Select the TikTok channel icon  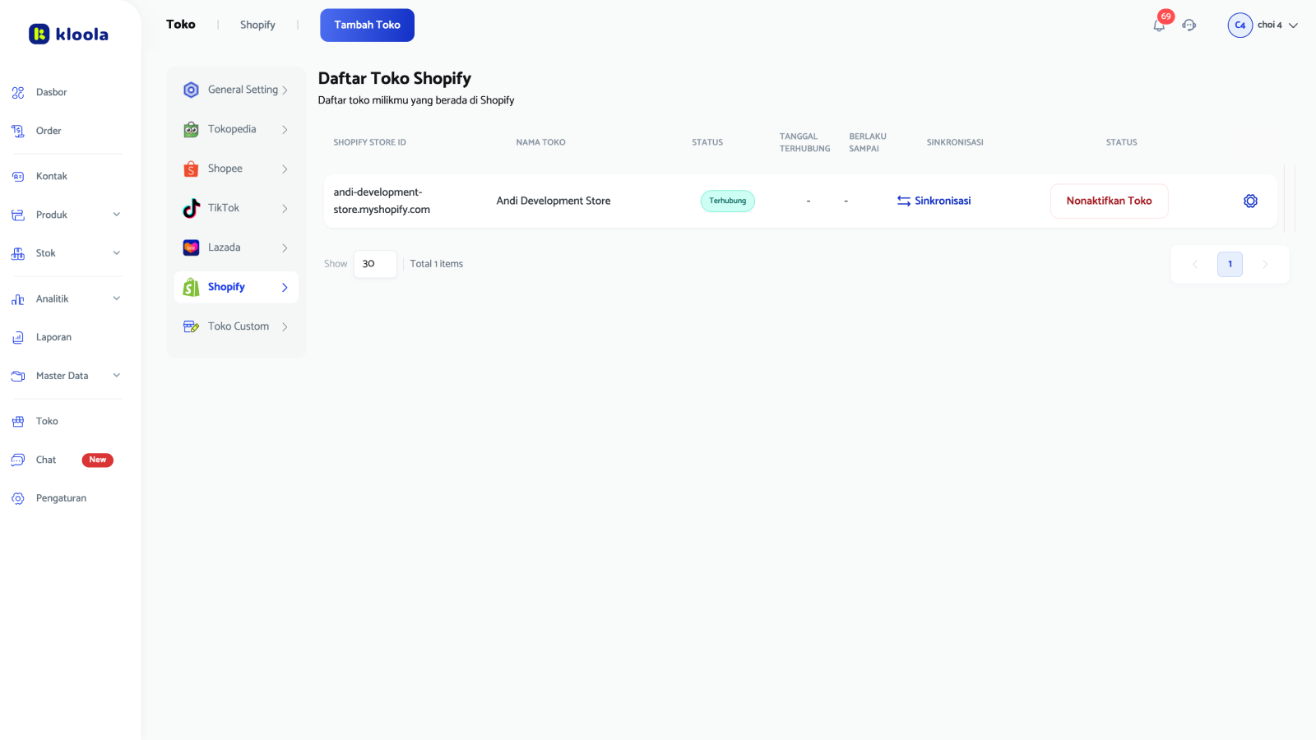[x=191, y=208]
